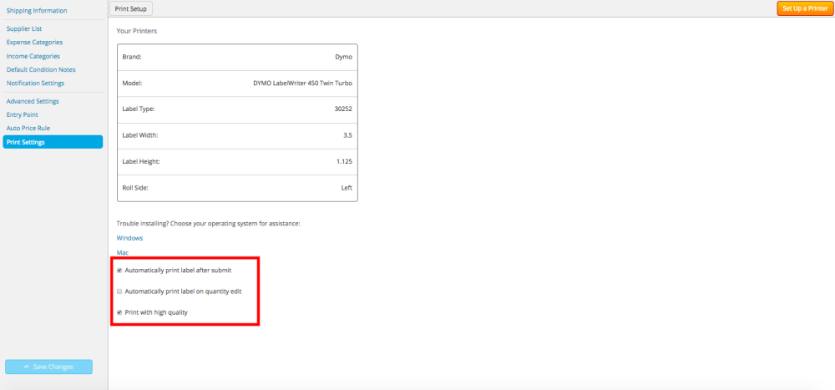Viewport: 835px width, 390px height.
Task: Uncheck Automatically print label after submit
Action: click(x=119, y=271)
